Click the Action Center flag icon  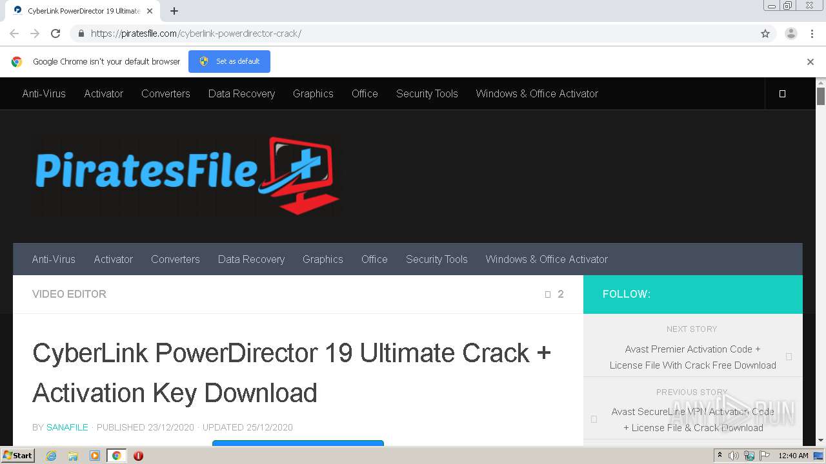pos(765,456)
